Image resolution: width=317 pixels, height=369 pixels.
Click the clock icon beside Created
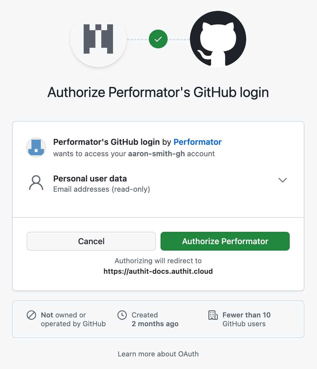(123, 315)
